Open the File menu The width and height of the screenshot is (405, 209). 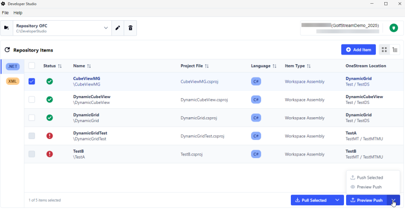[x=5, y=13]
